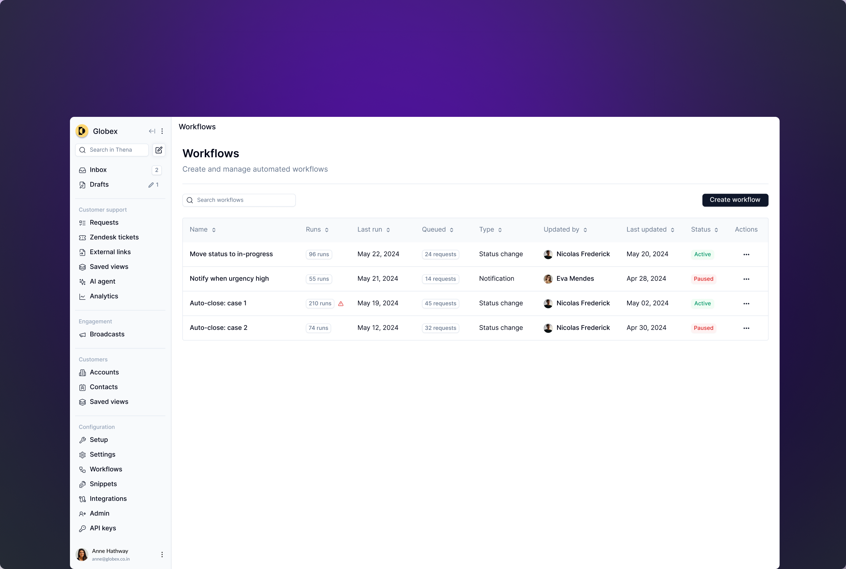The height and width of the screenshot is (569, 846).
Task: Open the Zendesk tickets section
Action: 114,237
